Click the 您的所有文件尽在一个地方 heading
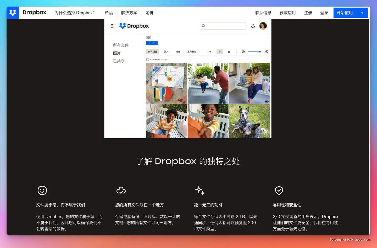377x248 pixels. pyautogui.click(x=140, y=205)
